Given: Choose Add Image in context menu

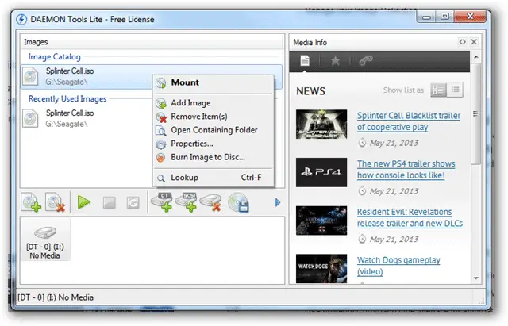Looking at the screenshot, I should 214,103.
